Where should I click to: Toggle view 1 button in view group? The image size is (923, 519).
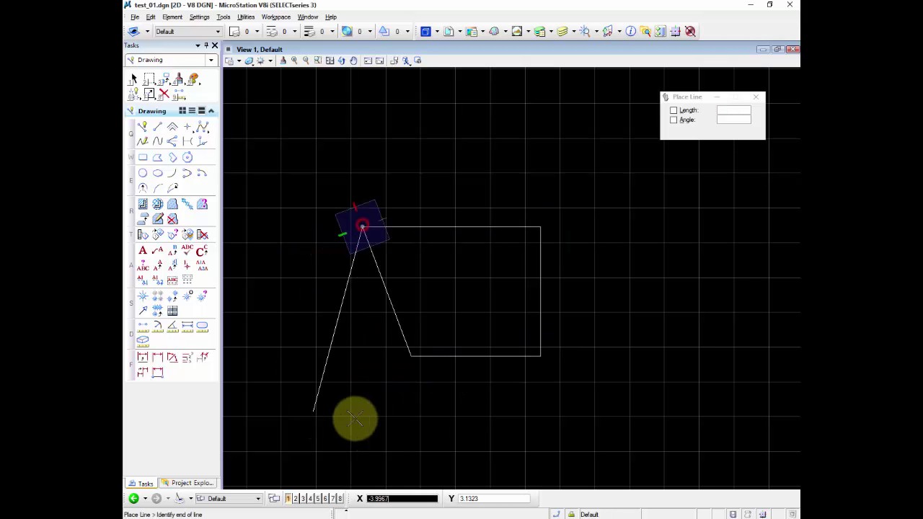288,499
